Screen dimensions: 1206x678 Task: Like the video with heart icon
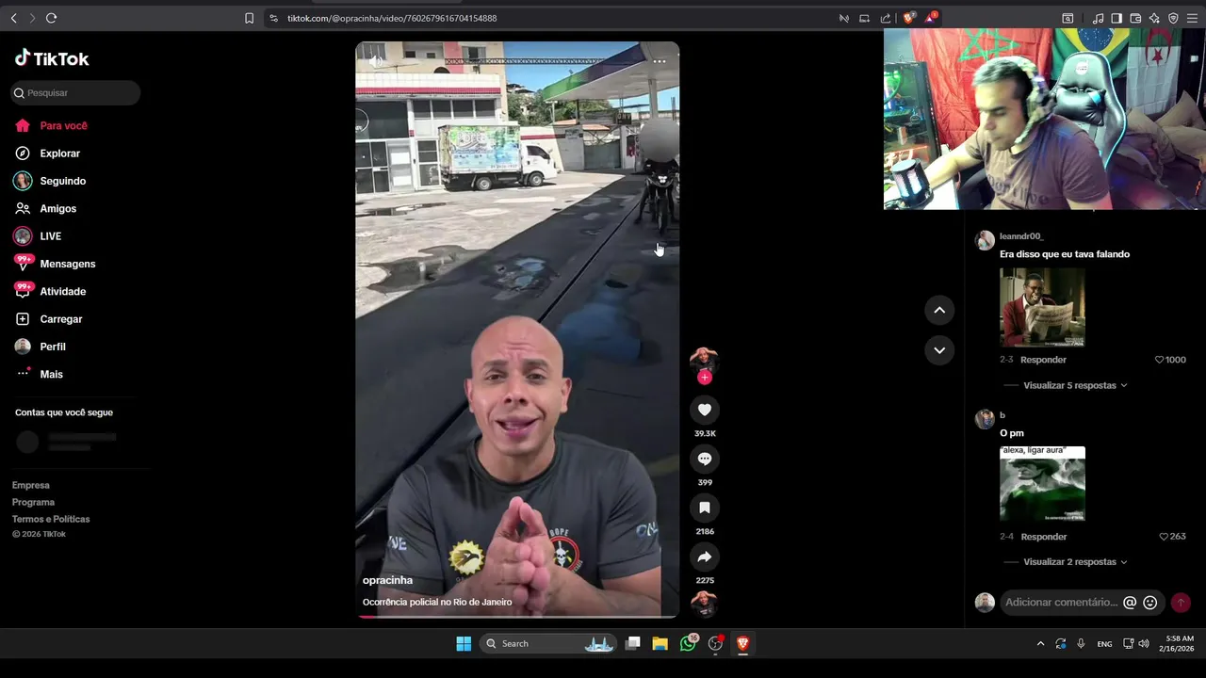click(705, 410)
